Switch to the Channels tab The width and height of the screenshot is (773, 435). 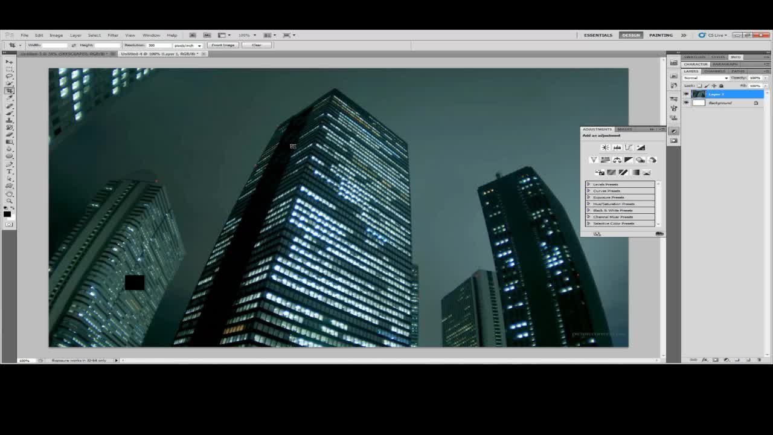[714, 71]
